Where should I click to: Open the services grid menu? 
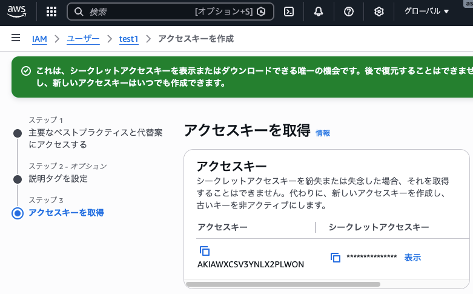click(x=51, y=12)
